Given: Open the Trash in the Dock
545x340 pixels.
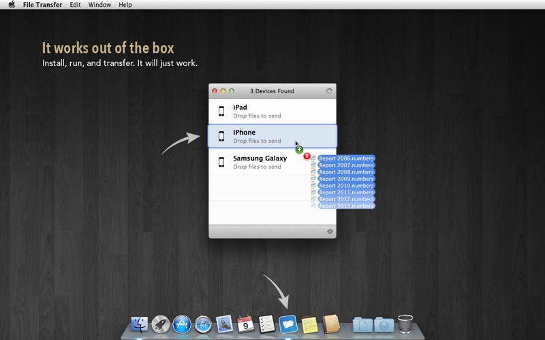Looking at the screenshot, I should [x=405, y=324].
